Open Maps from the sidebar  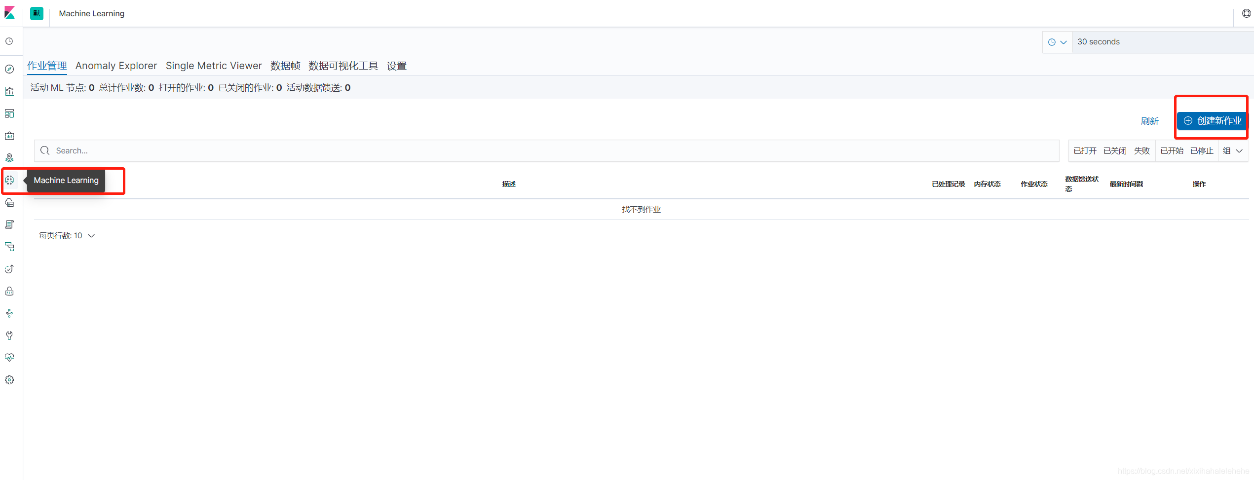pyautogui.click(x=9, y=158)
